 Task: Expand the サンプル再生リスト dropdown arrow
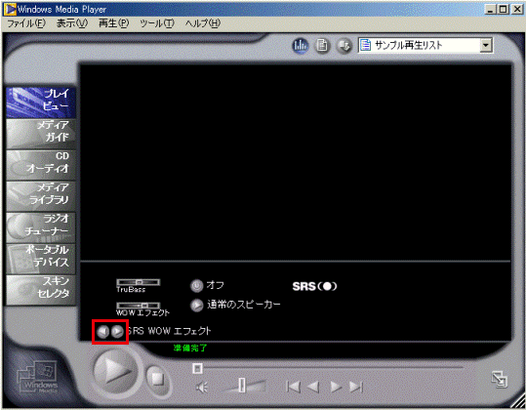click(x=485, y=45)
